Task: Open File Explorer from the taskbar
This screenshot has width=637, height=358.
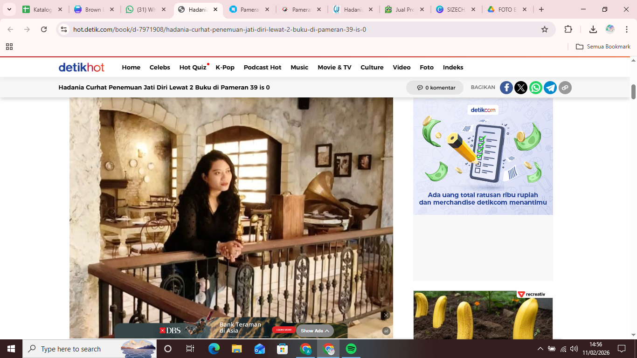Action: pos(237,349)
